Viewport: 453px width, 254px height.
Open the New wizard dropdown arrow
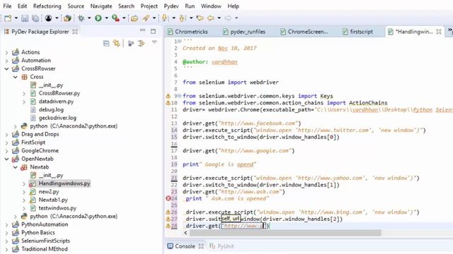tap(16, 18)
